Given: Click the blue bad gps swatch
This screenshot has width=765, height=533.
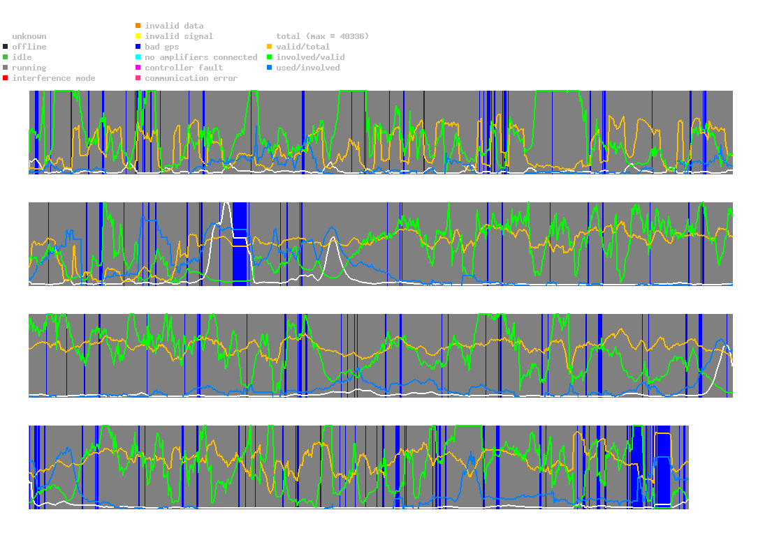Looking at the screenshot, I should [x=138, y=47].
